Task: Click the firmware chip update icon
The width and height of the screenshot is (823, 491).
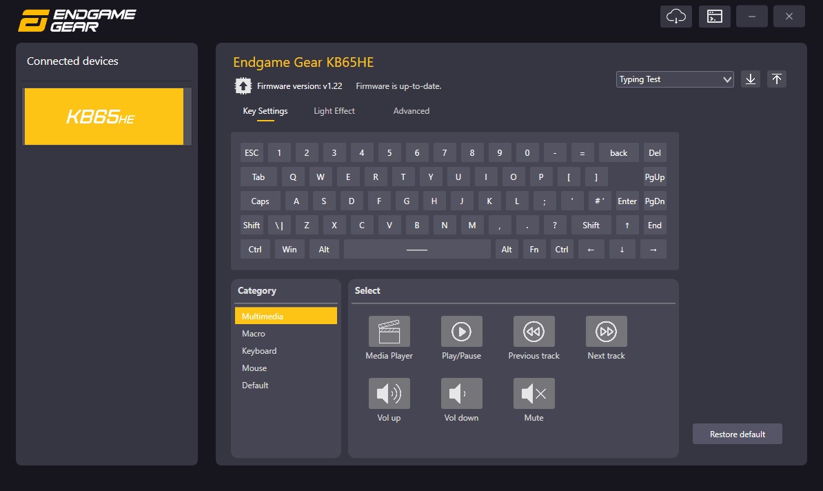Action: click(x=243, y=86)
